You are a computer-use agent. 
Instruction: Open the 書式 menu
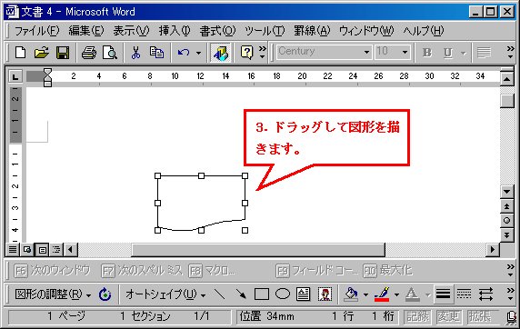tap(217, 31)
